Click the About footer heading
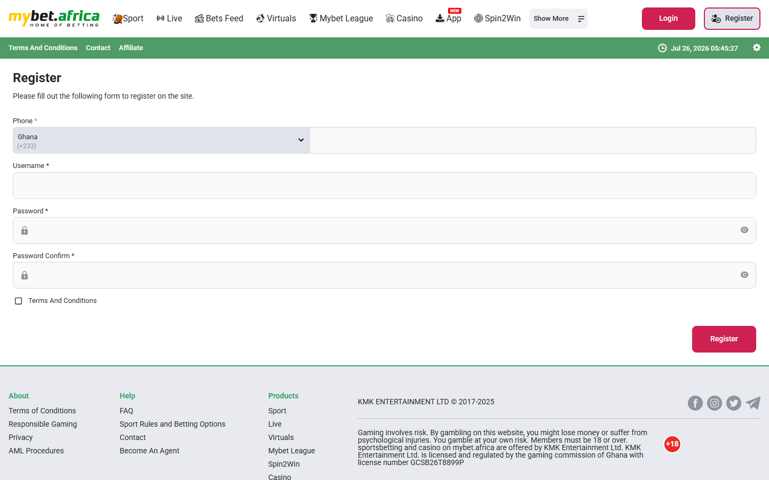This screenshot has height=480, width=769. [x=19, y=396]
